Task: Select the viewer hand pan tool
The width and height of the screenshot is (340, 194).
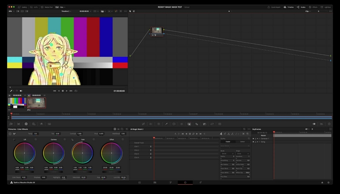Action: [134, 11]
